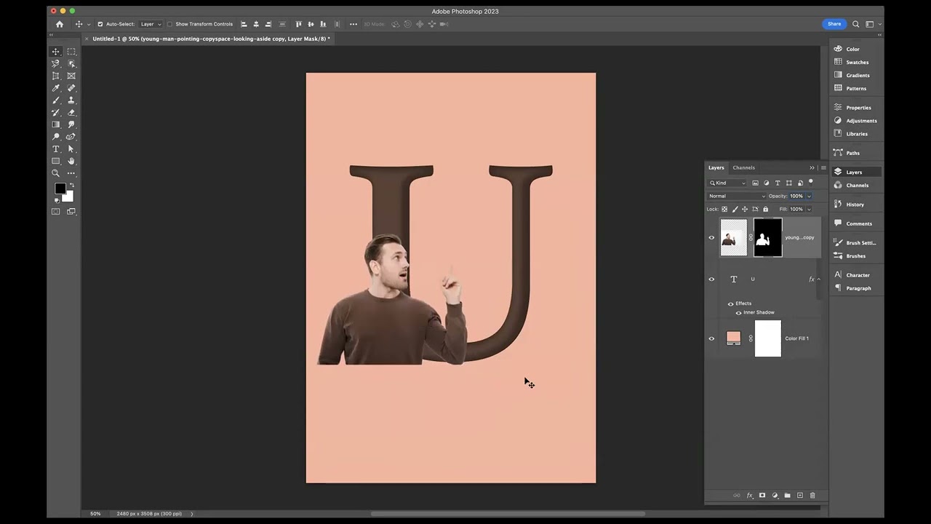Screen dimensions: 931x524
Task: Open the Normal blend mode dropdown
Action: (737, 196)
